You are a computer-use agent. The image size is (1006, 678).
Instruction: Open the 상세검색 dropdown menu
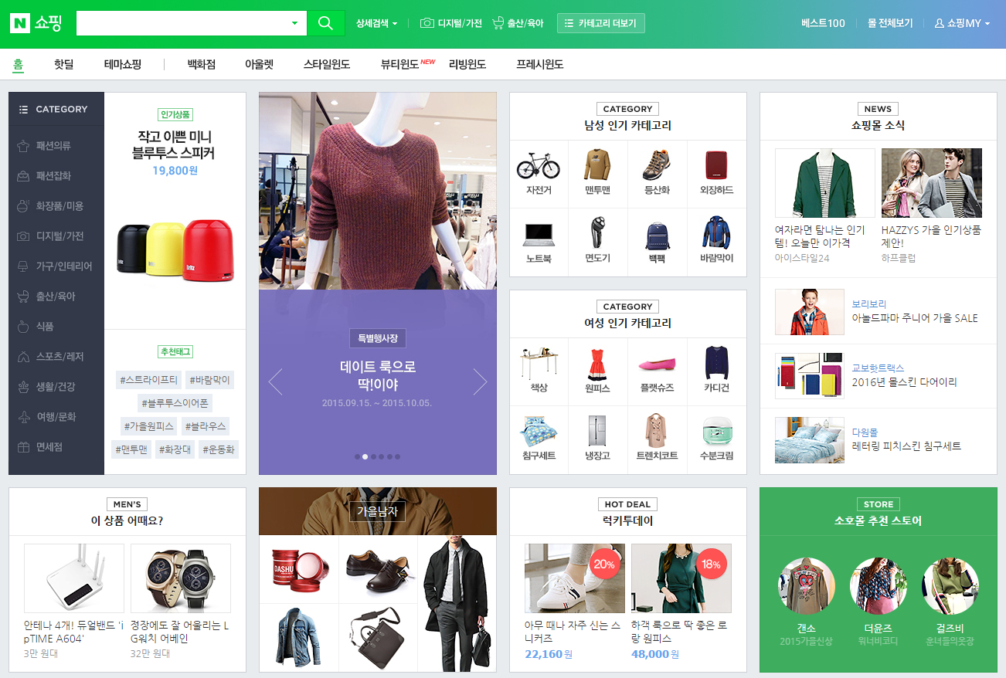point(376,23)
